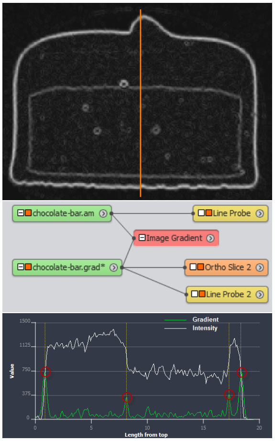
Task: Click orange clip toggle on Ortho Slice 2
Action: point(200,267)
